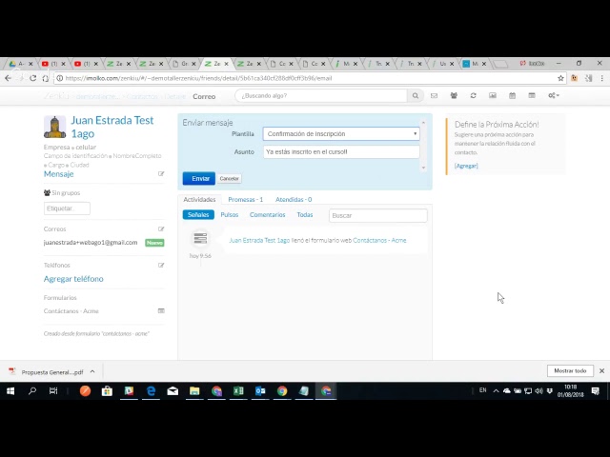Screen dimensions: 610x457
Task: Focus the ¿Buscando algo? search box
Action: (x=321, y=95)
